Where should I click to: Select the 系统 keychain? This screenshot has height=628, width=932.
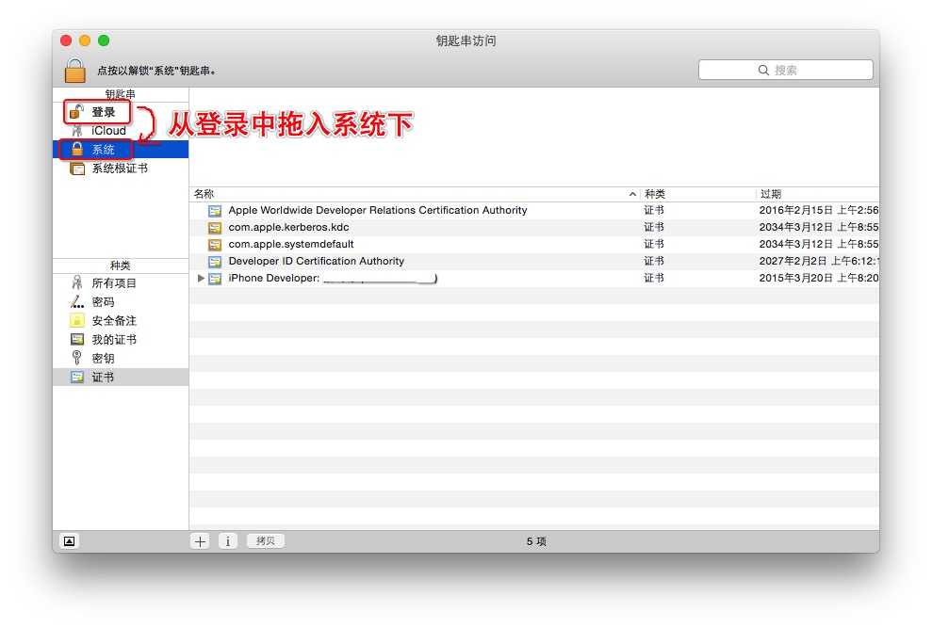121,149
